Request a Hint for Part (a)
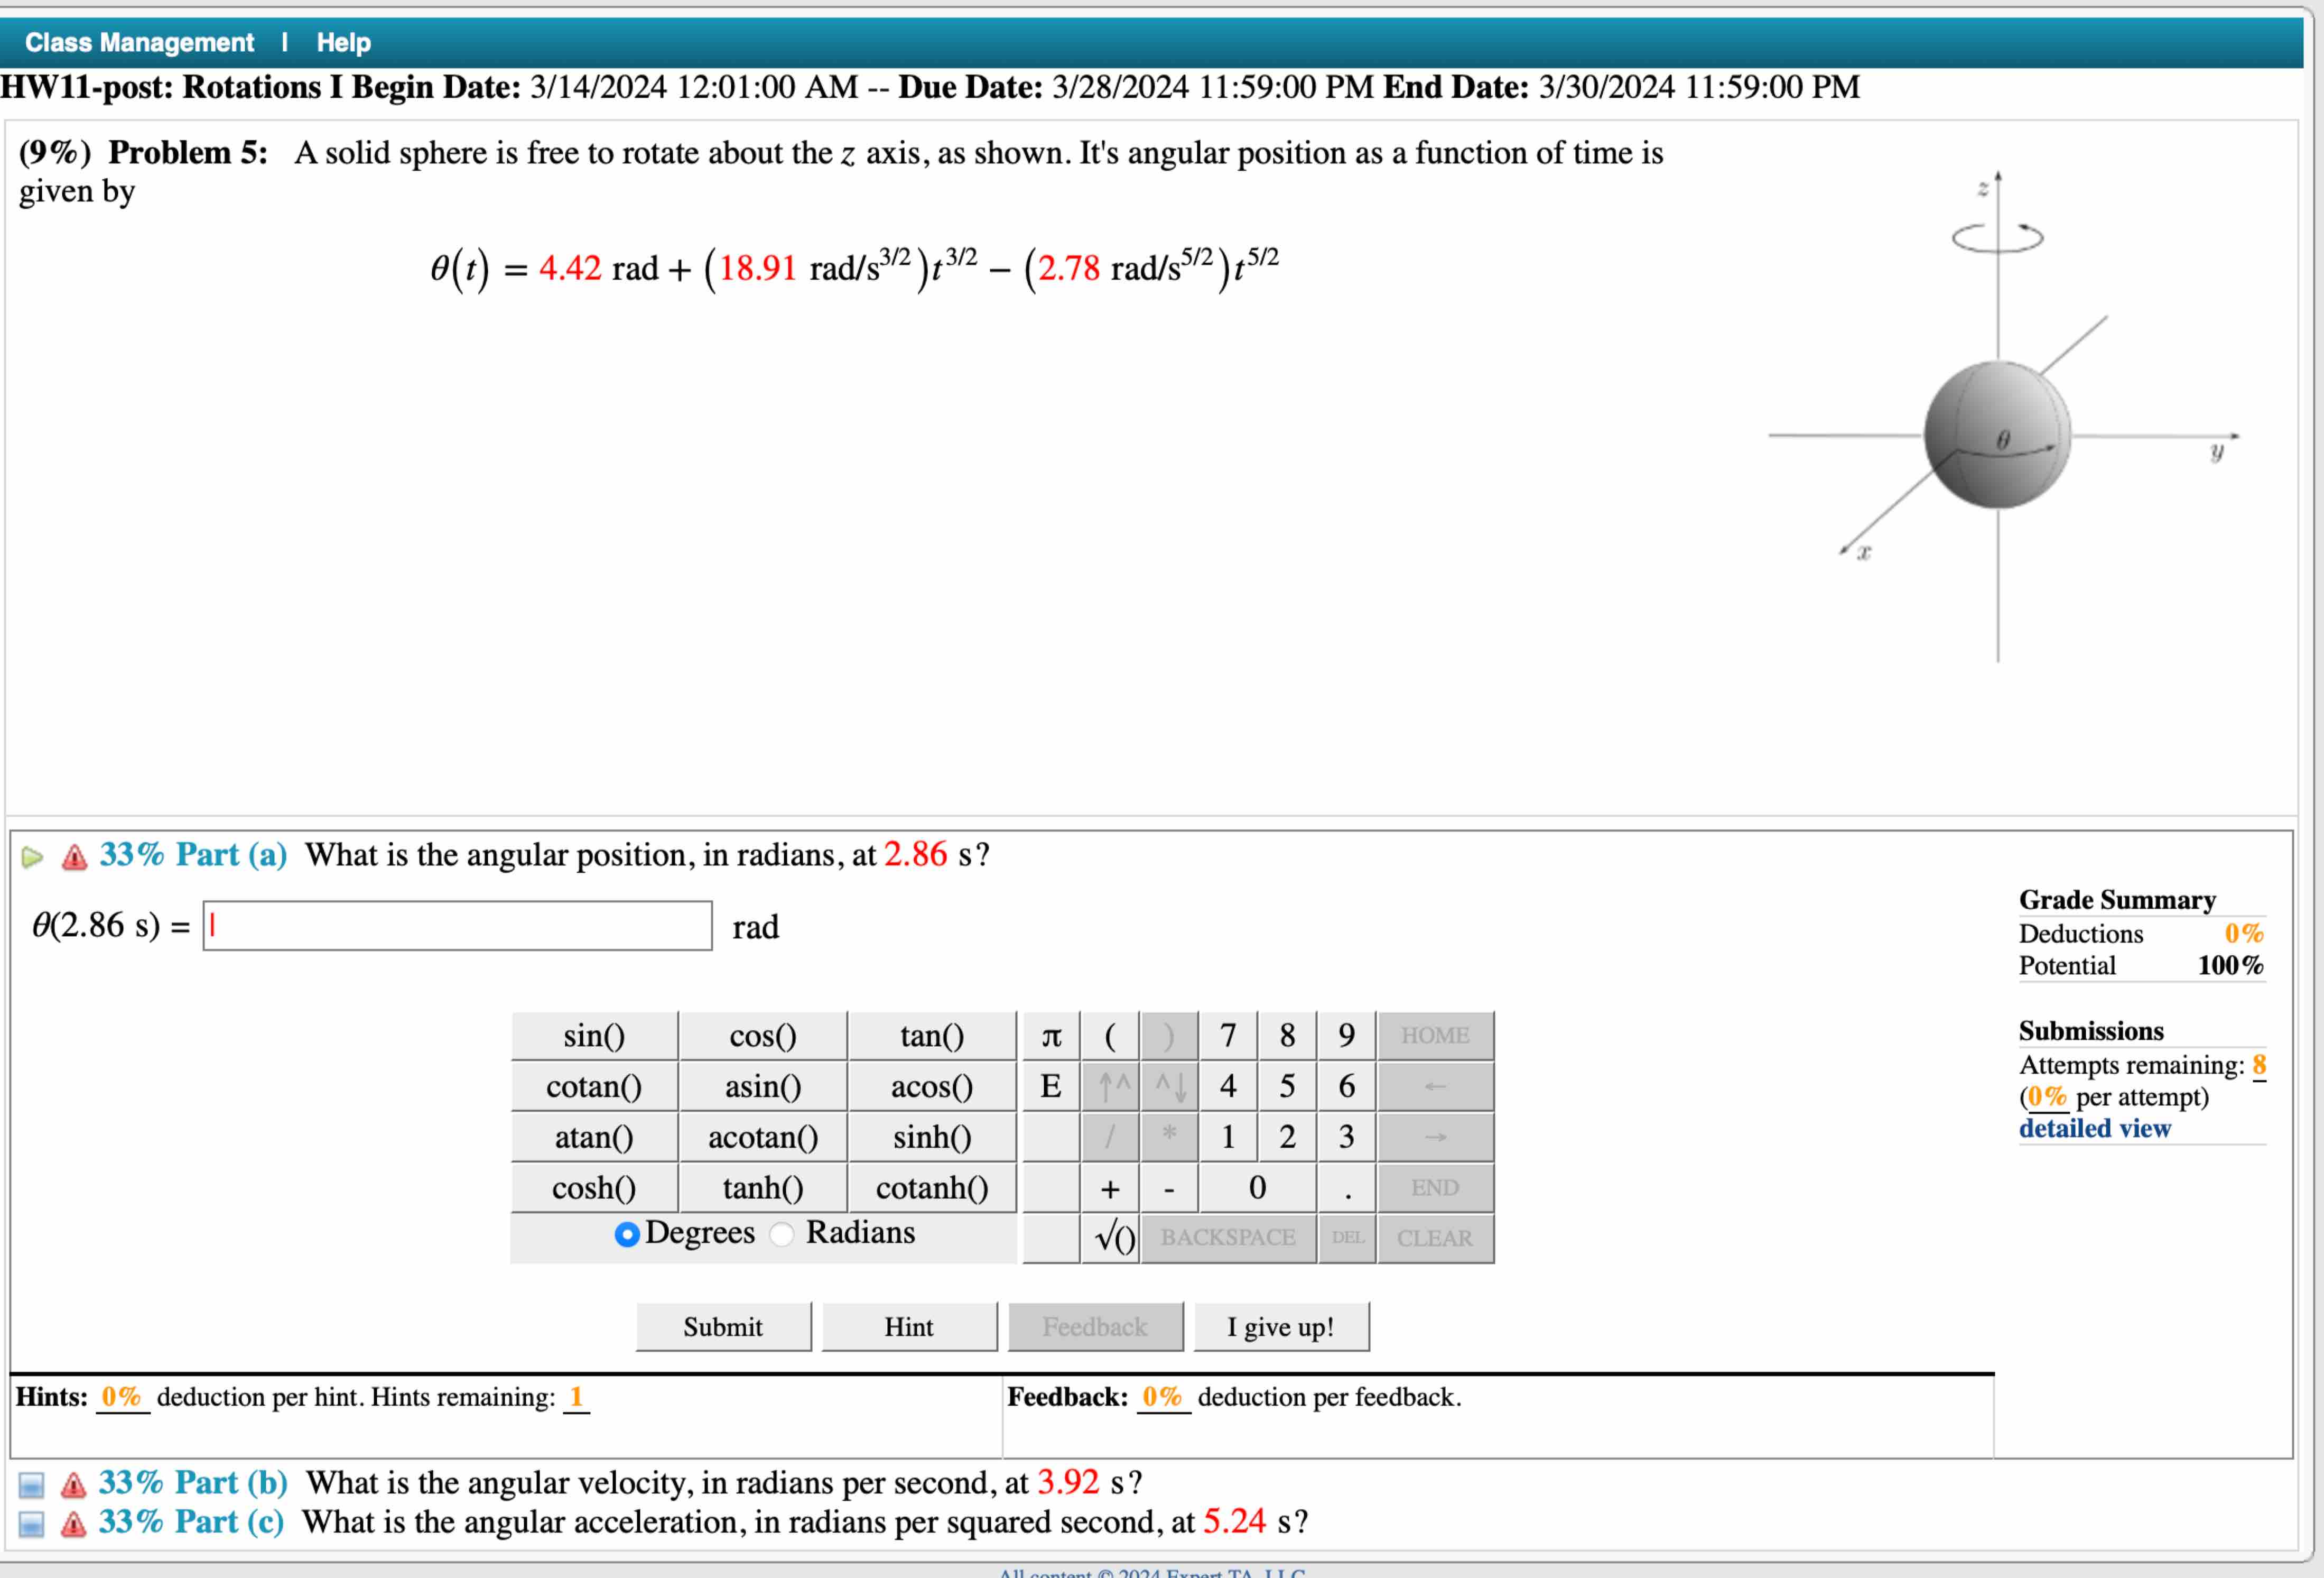2324x1578 pixels. coord(908,1326)
